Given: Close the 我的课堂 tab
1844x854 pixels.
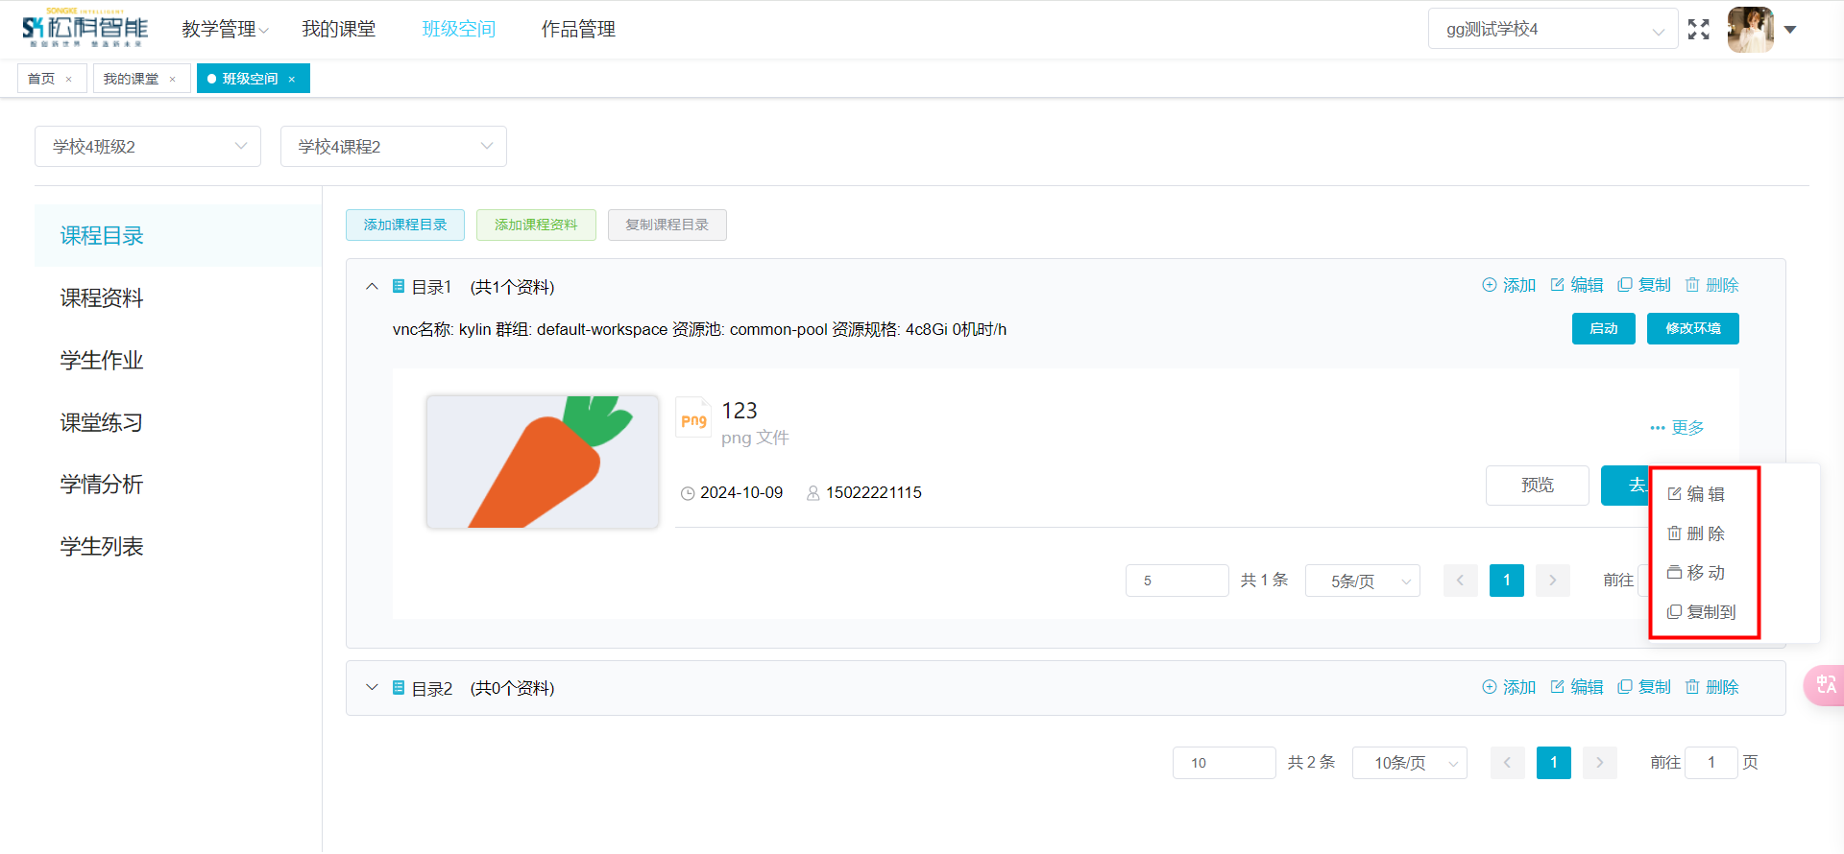Looking at the screenshot, I should tap(173, 80).
